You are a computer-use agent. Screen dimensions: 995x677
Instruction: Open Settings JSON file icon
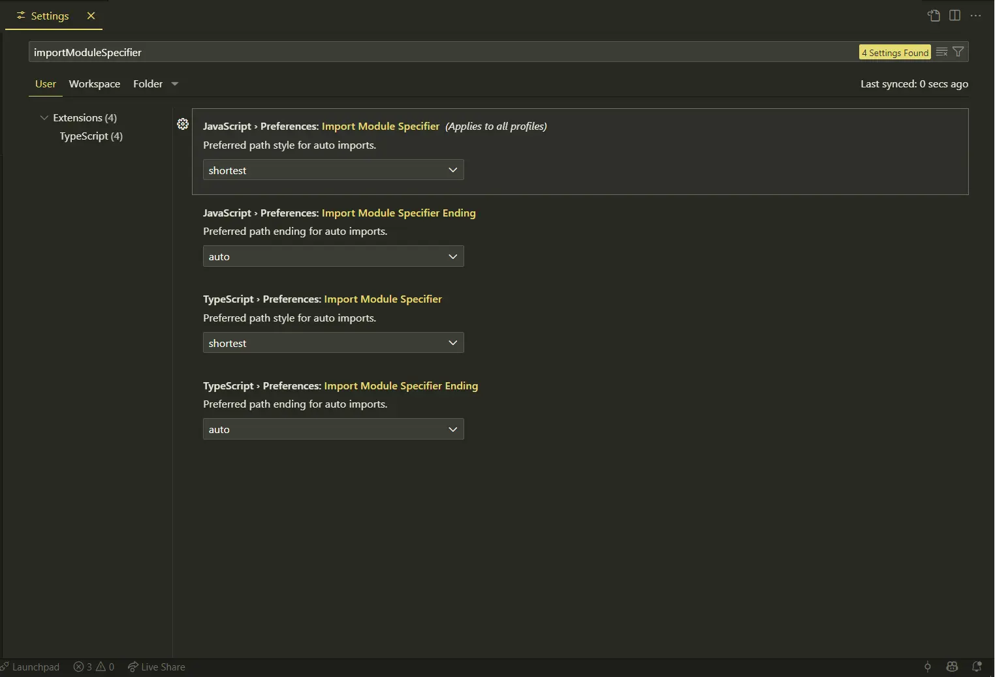934,16
